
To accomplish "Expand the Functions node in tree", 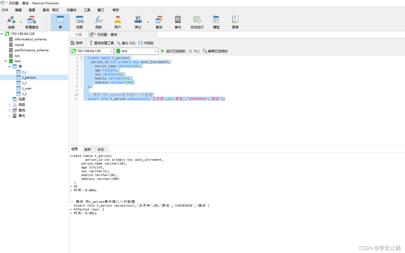I will (9, 105).
